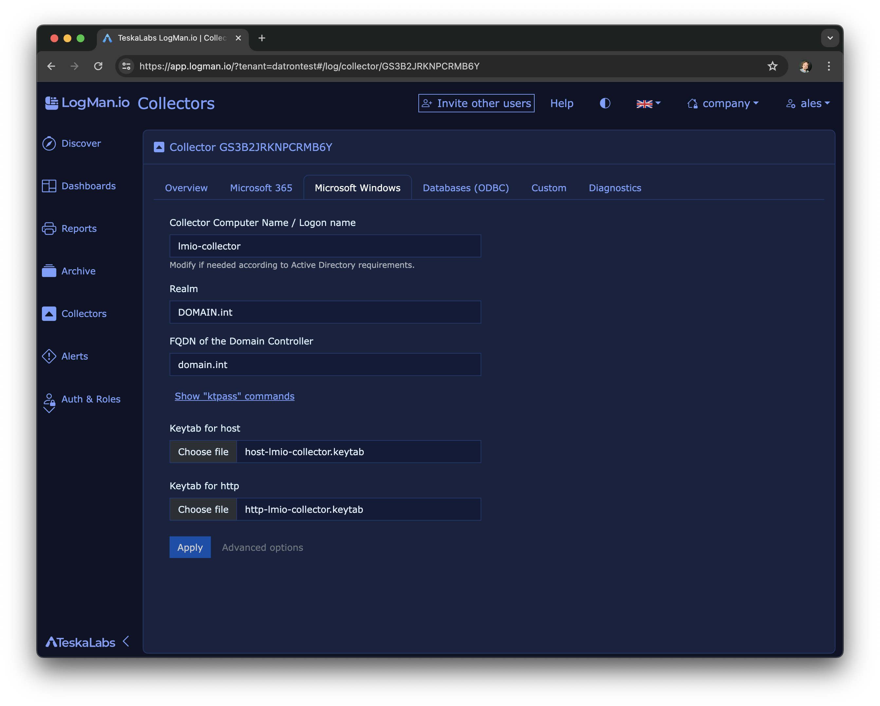Click Invite other users button
The height and width of the screenshot is (706, 880).
coord(476,103)
